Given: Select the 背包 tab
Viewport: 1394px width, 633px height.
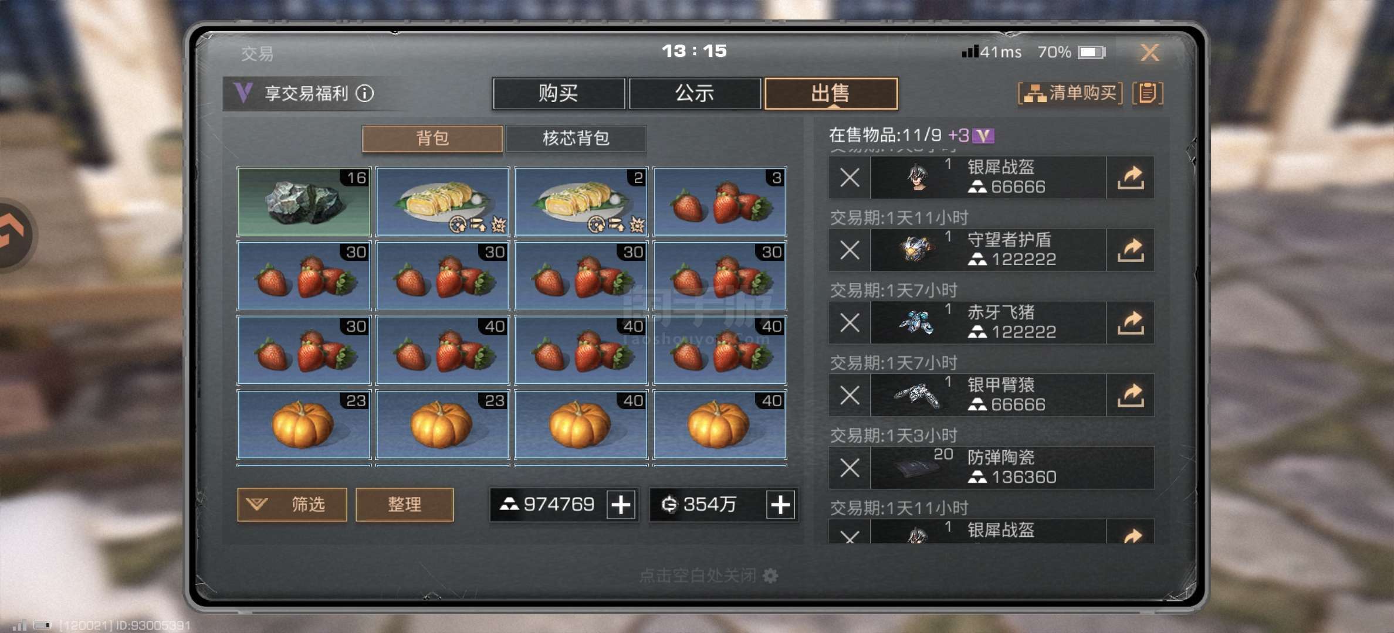Looking at the screenshot, I should click(x=432, y=138).
